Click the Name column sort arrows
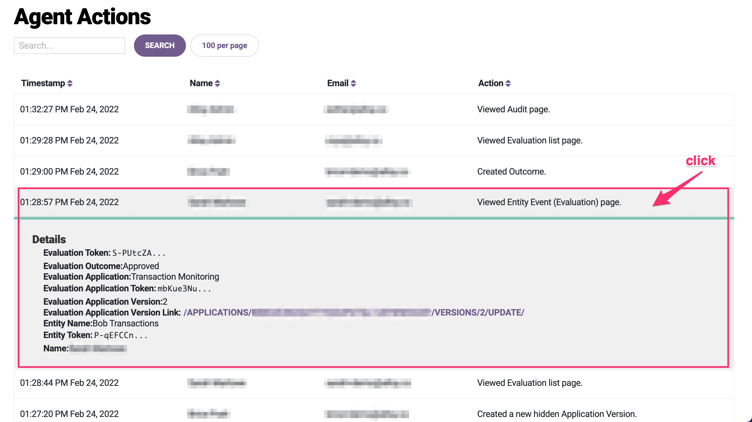 click(x=218, y=83)
